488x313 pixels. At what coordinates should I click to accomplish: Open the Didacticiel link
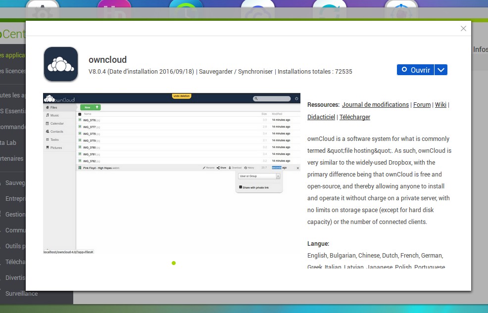tap(321, 117)
